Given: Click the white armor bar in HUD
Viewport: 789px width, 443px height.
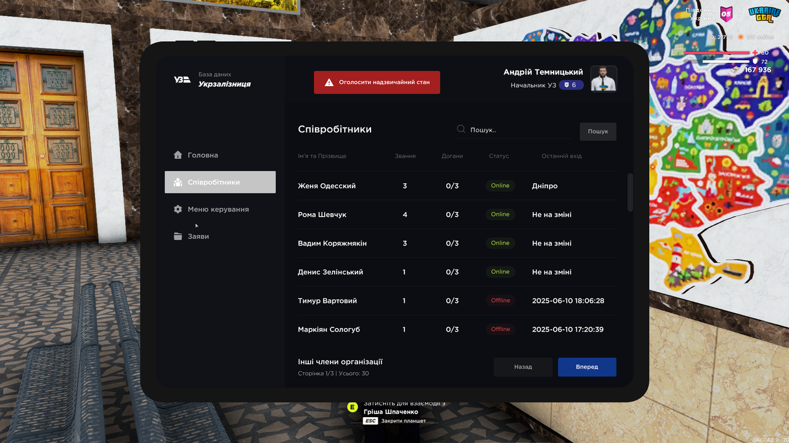Looking at the screenshot, I should [727, 62].
